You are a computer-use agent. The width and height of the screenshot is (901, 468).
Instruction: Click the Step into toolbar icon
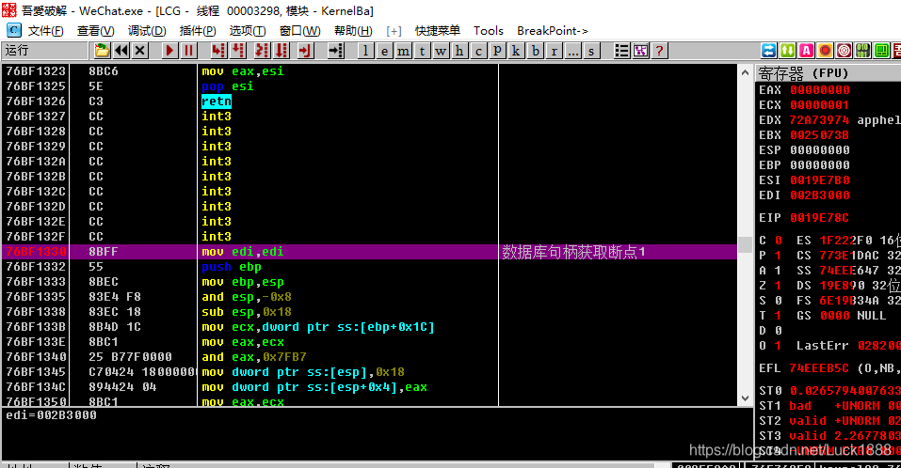218,51
